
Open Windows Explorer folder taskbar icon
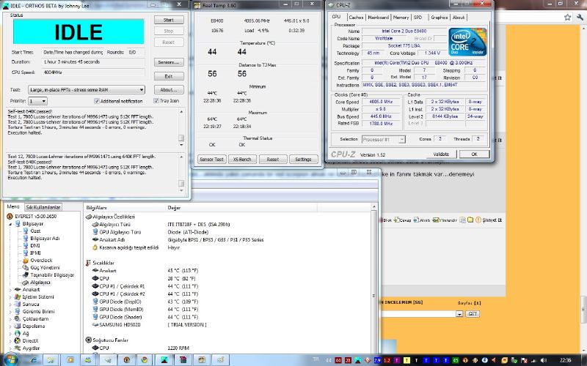pyautogui.click(x=50, y=360)
